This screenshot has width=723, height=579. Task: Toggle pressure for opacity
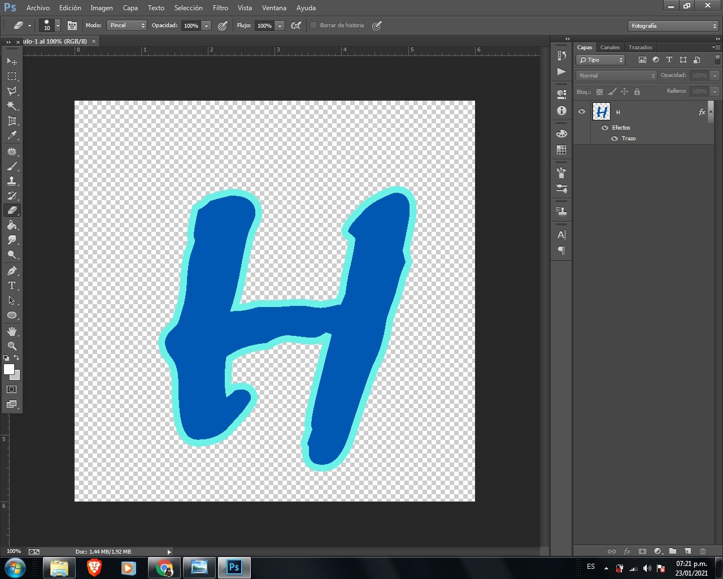point(223,25)
